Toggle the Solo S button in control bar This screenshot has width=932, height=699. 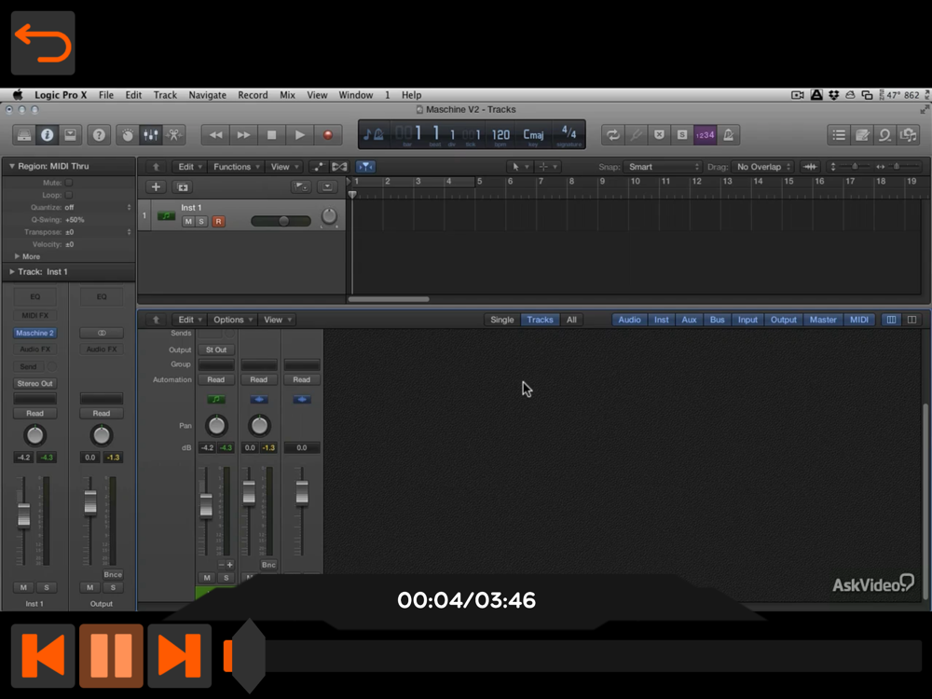click(x=682, y=135)
